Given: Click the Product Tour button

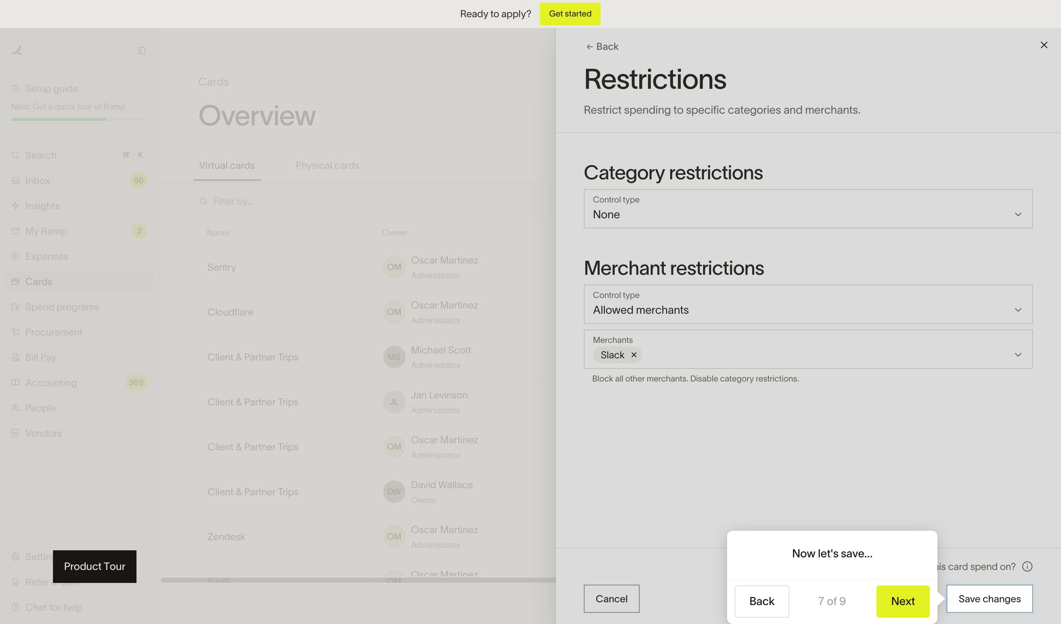Looking at the screenshot, I should [x=95, y=567].
